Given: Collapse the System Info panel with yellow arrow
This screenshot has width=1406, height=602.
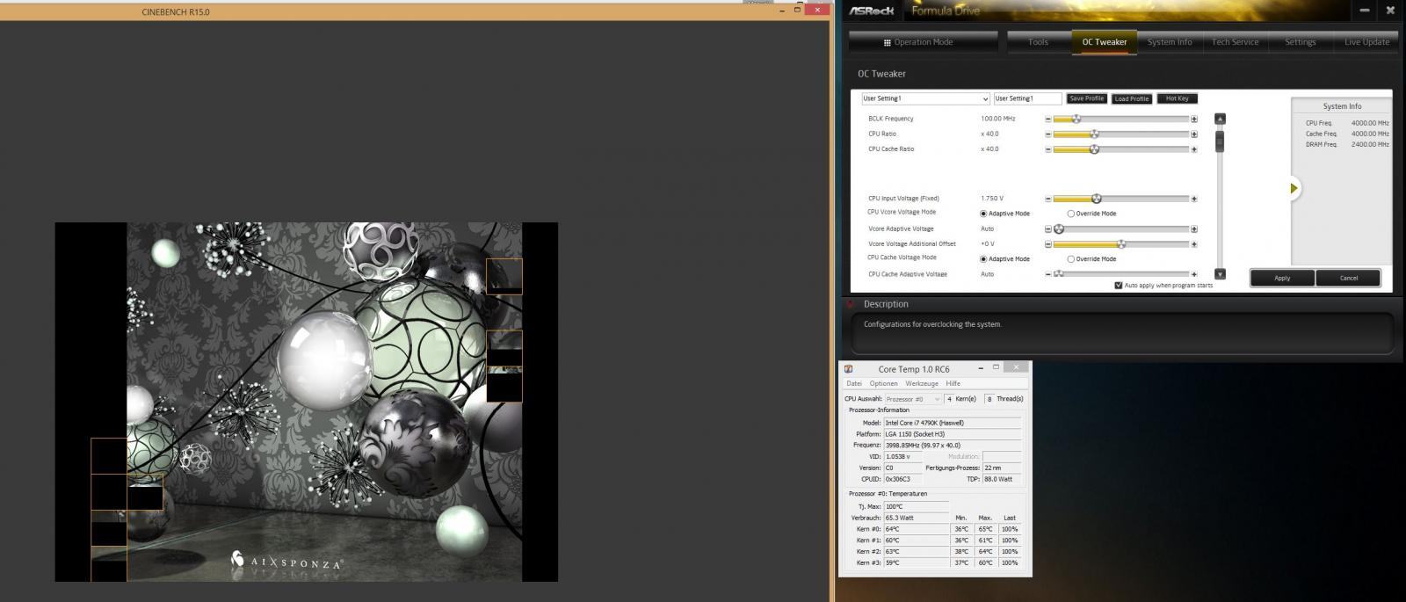Looking at the screenshot, I should pyautogui.click(x=1294, y=189).
